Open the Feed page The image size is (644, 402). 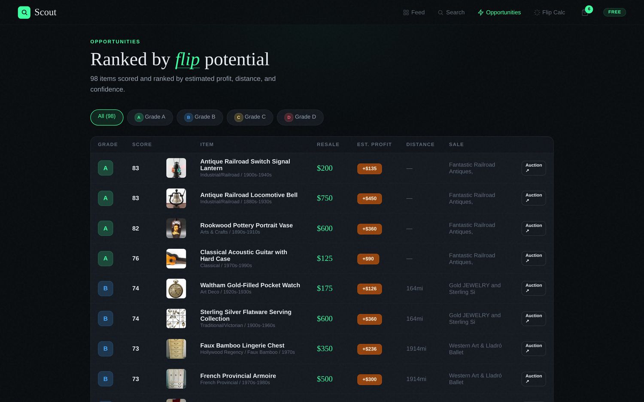tap(414, 12)
